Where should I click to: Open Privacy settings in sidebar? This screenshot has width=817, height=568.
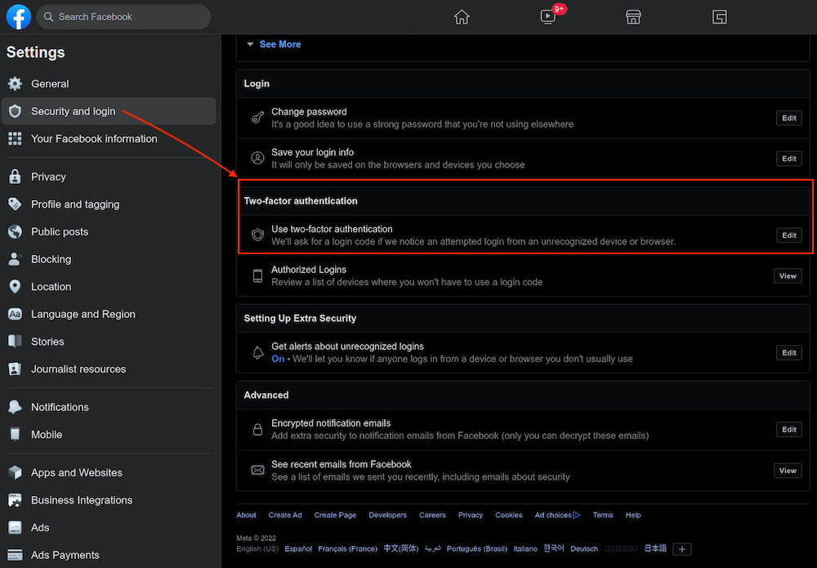[48, 177]
